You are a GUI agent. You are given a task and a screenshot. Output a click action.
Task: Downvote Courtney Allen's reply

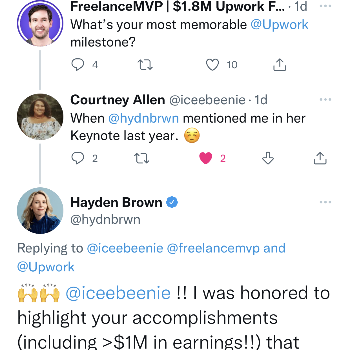pyautogui.click(x=268, y=158)
